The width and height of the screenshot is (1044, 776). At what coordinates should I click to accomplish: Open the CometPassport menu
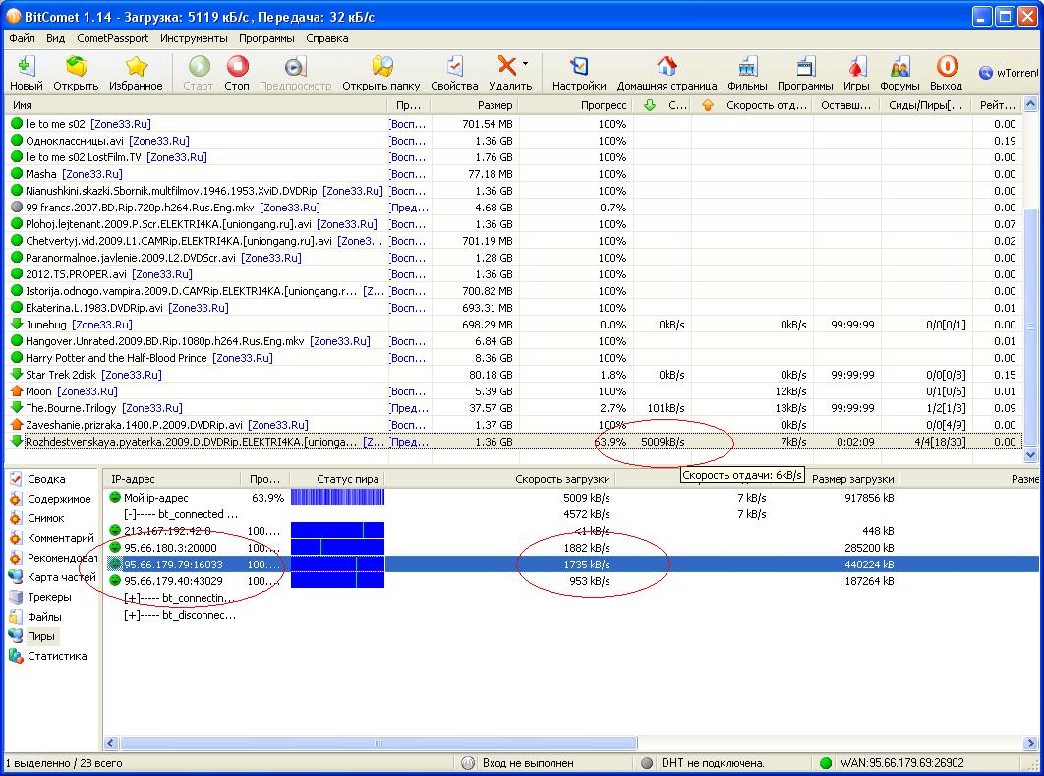(x=112, y=38)
